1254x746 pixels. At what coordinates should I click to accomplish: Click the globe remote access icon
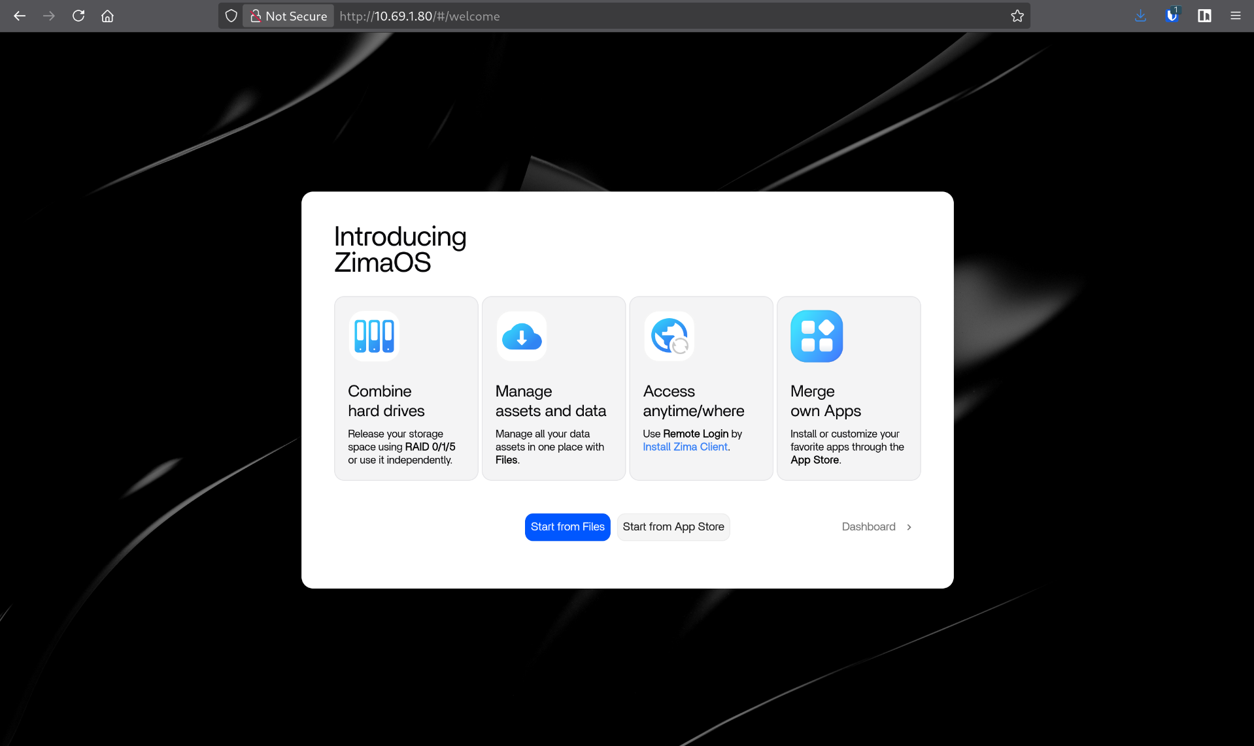point(669,336)
